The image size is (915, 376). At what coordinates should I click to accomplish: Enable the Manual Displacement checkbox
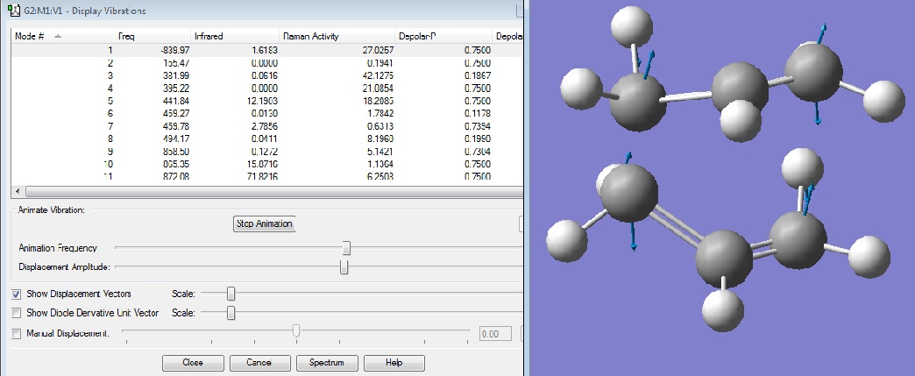click(x=17, y=333)
